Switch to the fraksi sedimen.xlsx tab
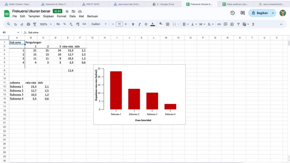Screen dimensions: 290x163 (x=236, y=4)
